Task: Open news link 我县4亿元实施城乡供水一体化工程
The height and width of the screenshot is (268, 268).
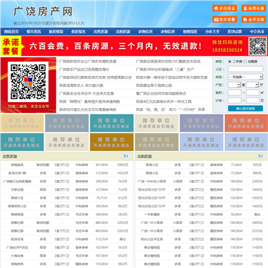Action: (164, 101)
